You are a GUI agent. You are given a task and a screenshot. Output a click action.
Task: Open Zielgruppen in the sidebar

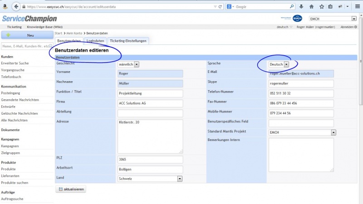click(10, 153)
